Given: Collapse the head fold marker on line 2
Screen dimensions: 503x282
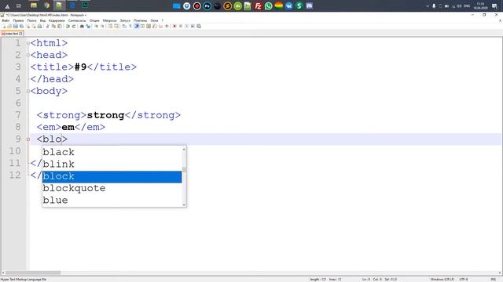Looking at the screenshot, I should pyautogui.click(x=28, y=56).
